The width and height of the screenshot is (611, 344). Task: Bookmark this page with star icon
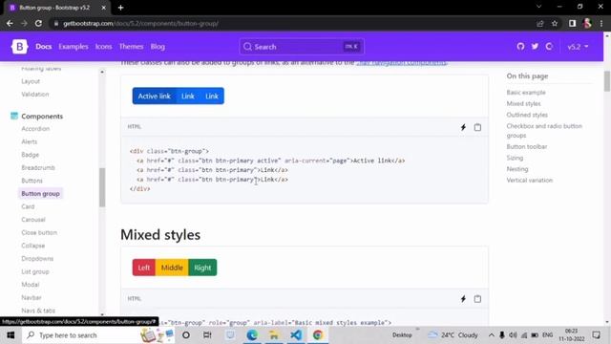555,23
